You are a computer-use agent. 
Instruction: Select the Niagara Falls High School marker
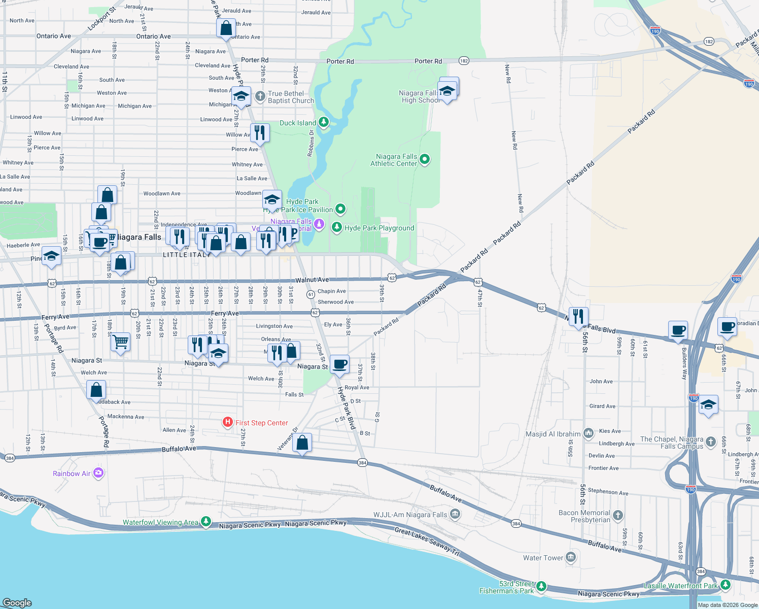pyautogui.click(x=447, y=91)
